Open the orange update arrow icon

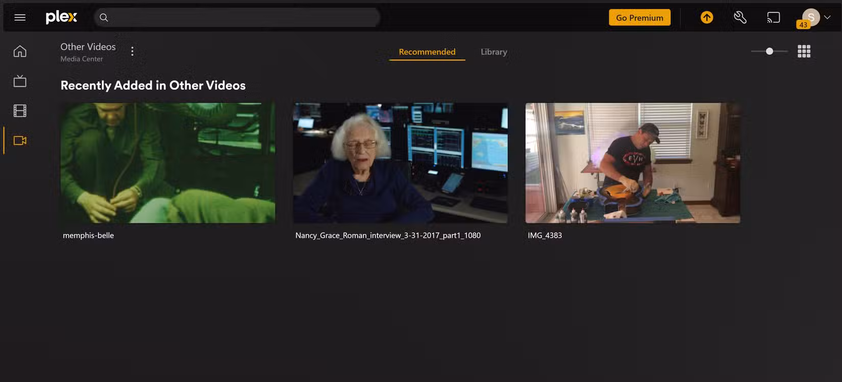point(706,17)
